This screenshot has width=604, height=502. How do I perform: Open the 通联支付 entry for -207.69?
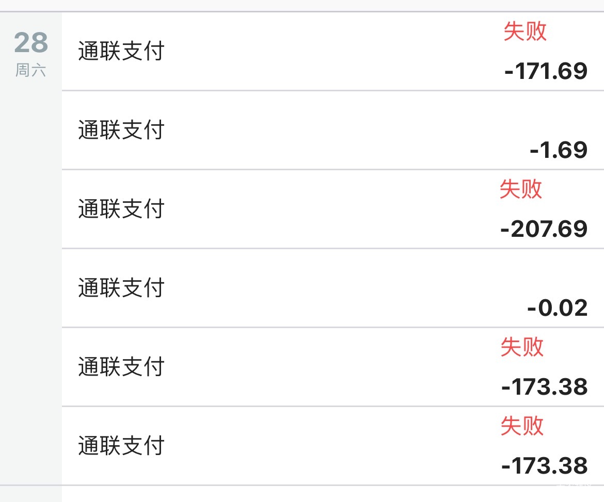tap(121, 209)
